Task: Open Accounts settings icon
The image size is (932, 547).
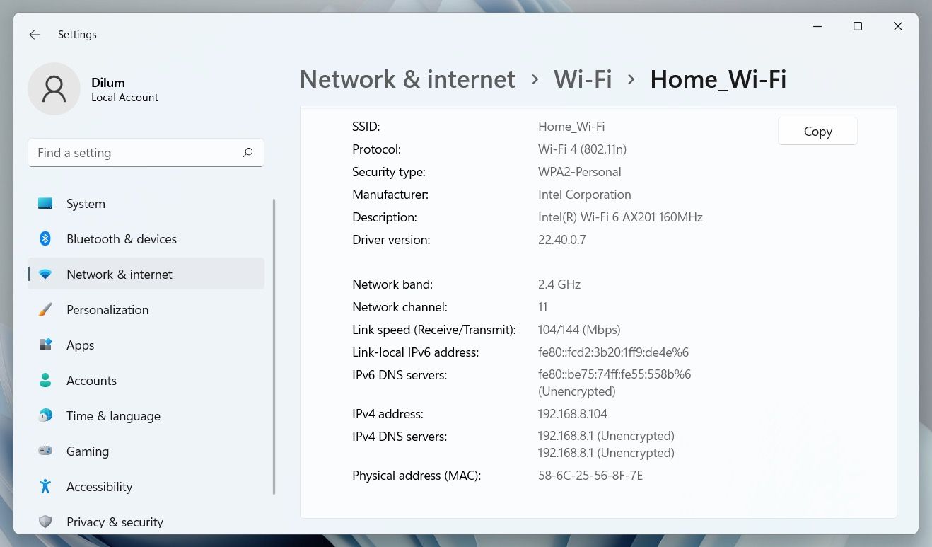Action: [x=45, y=380]
